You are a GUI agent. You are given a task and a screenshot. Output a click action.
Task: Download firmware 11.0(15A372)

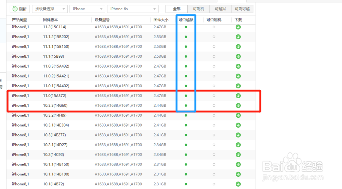tap(238, 96)
